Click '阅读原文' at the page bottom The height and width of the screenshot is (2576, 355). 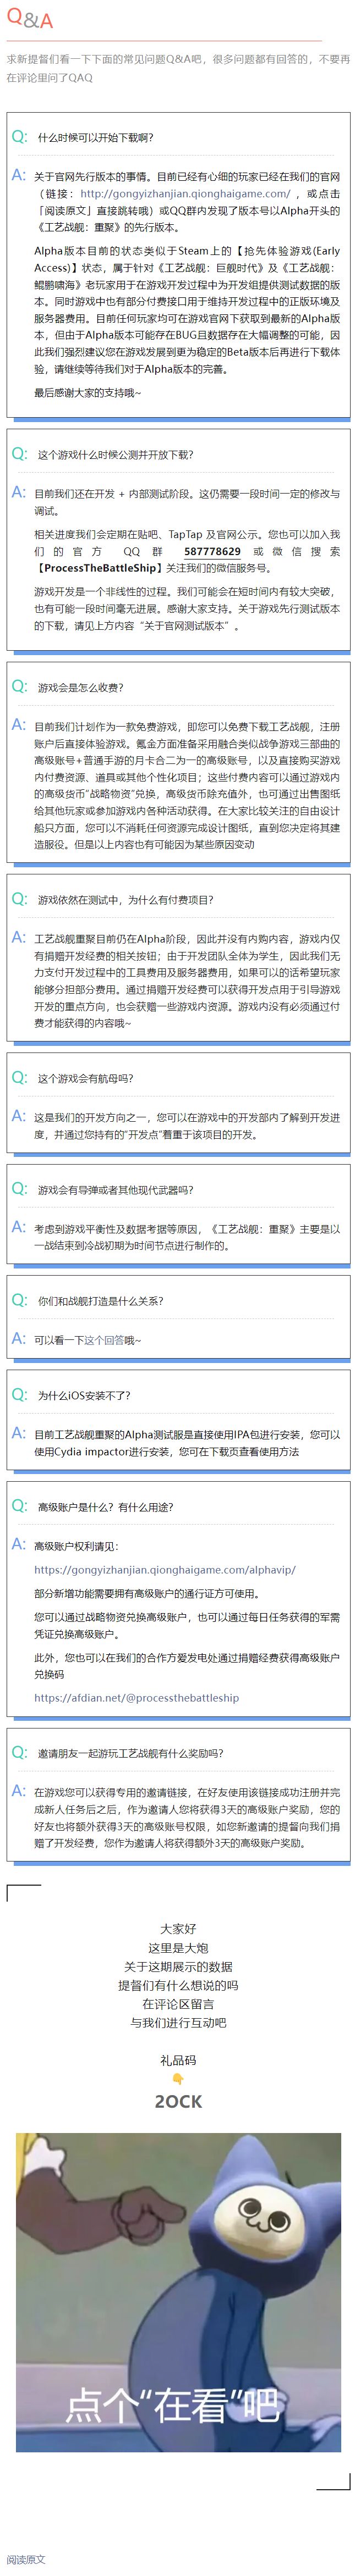pyautogui.click(x=26, y=2559)
